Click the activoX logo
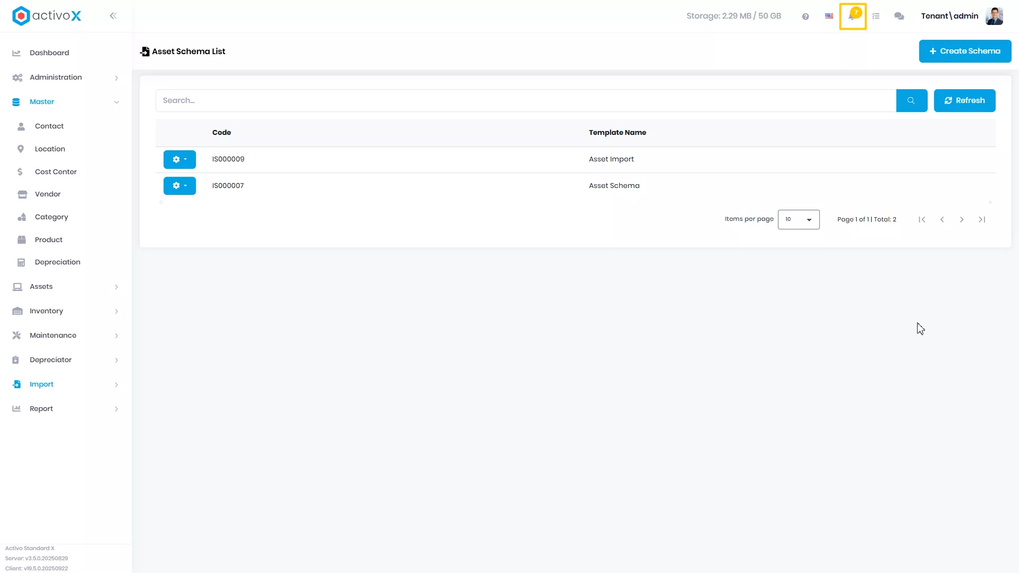This screenshot has height=573, width=1019. [47, 16]
